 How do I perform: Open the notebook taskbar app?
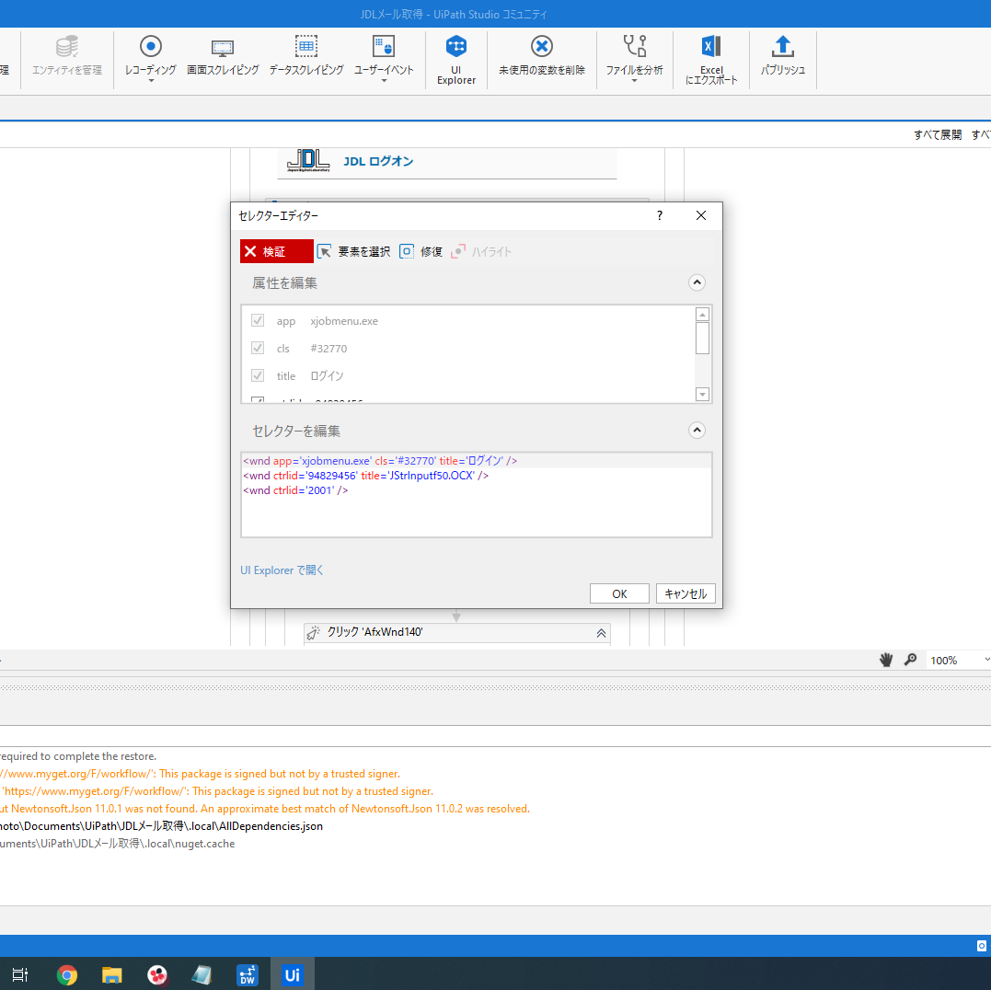[202, 975]
